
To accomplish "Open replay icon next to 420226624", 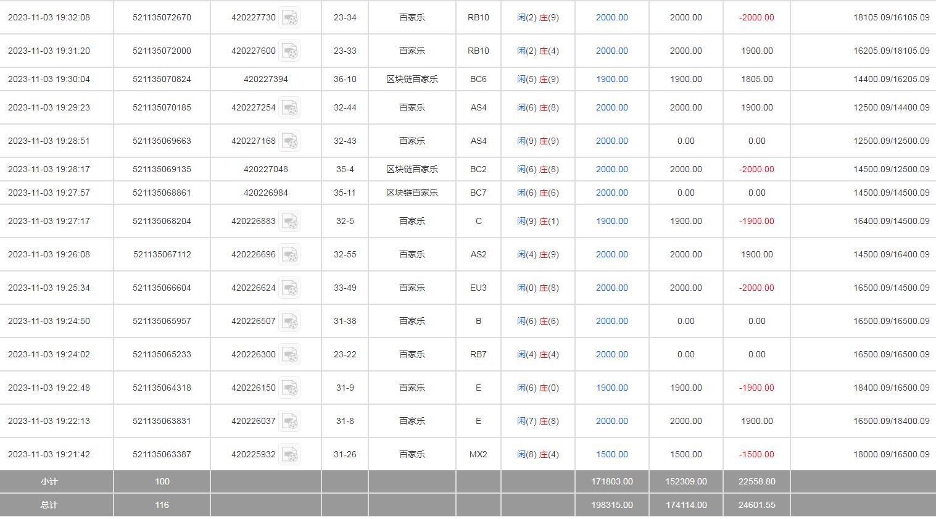I will coord(289,288).
